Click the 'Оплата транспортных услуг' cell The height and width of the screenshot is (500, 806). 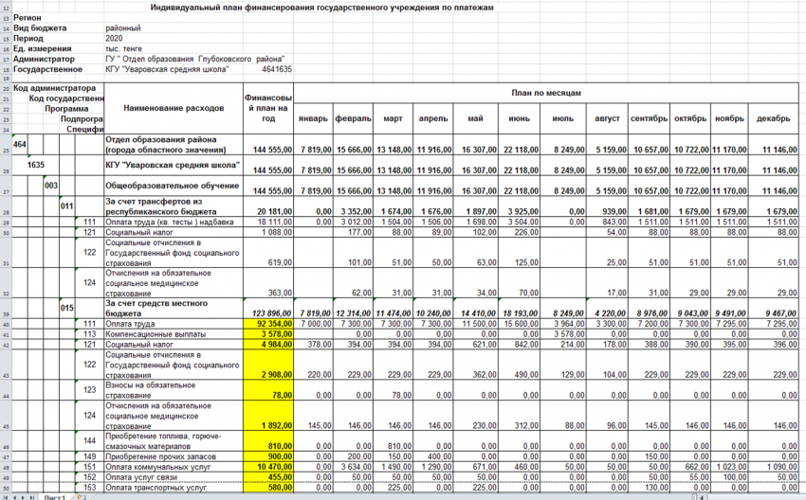click(x=174, y=487)
